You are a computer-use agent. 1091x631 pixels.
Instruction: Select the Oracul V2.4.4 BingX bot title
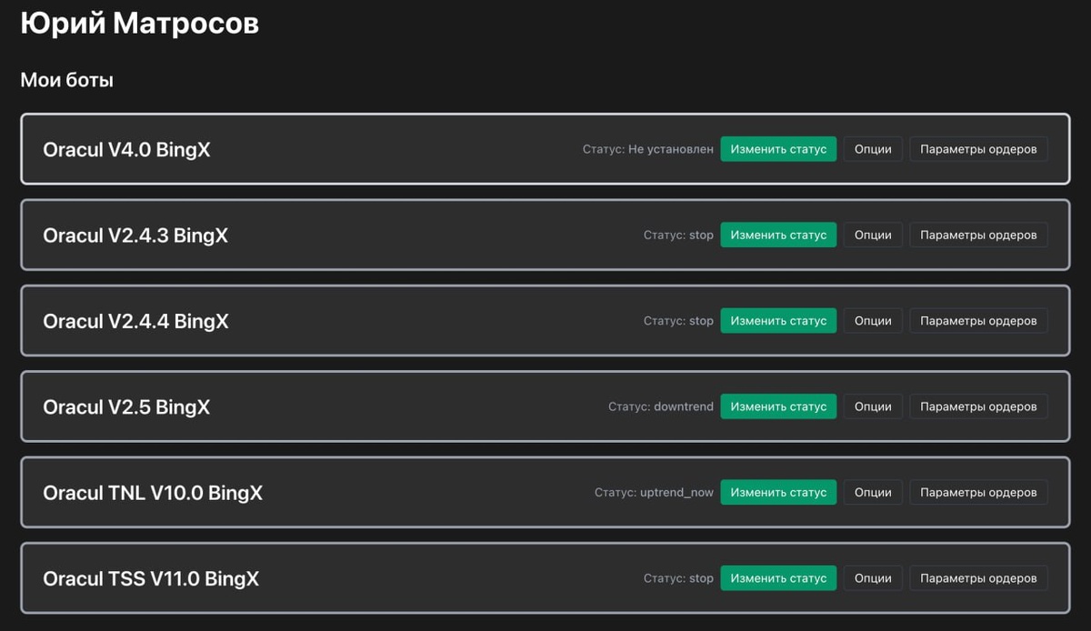(x=135, y=321)
